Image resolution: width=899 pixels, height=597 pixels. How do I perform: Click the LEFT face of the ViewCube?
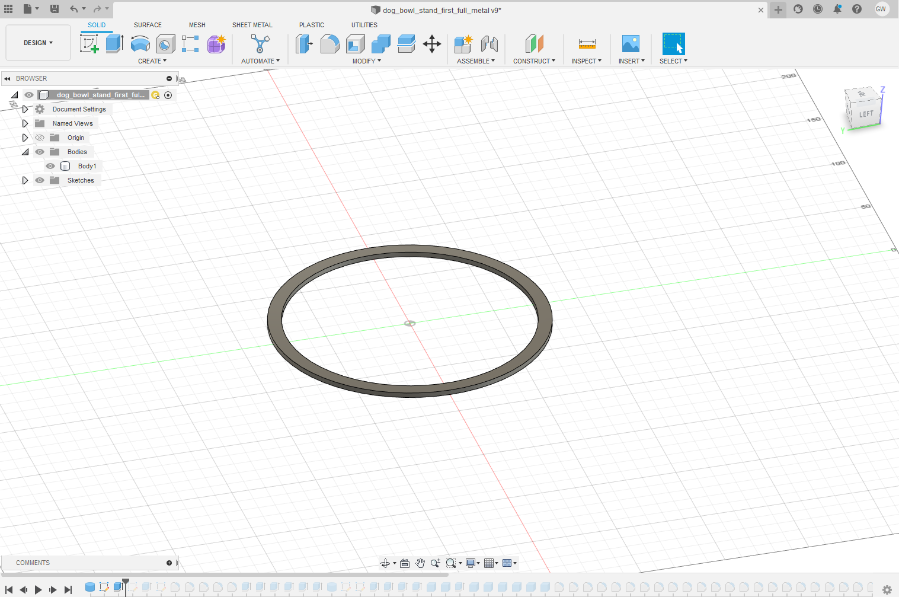click(x=866, y=114)
